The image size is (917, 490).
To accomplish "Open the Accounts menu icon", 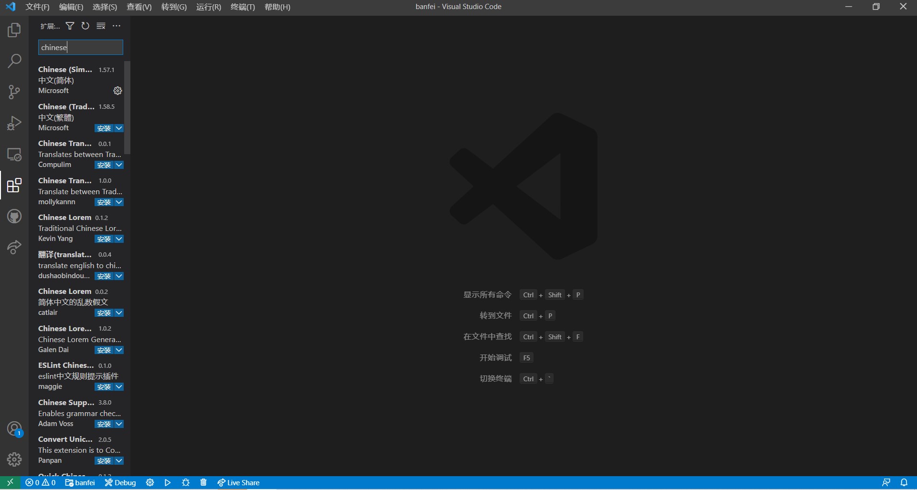I will pyautogui.click(x=14, y=429).
